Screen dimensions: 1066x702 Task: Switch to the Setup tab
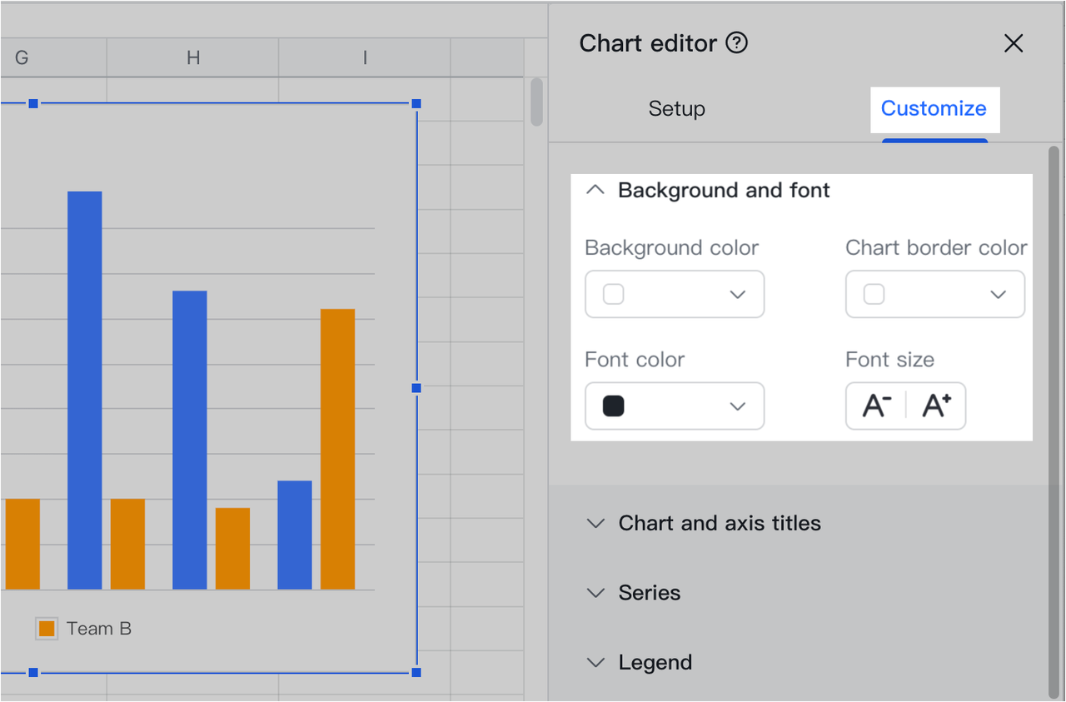[x=676, y=108]
